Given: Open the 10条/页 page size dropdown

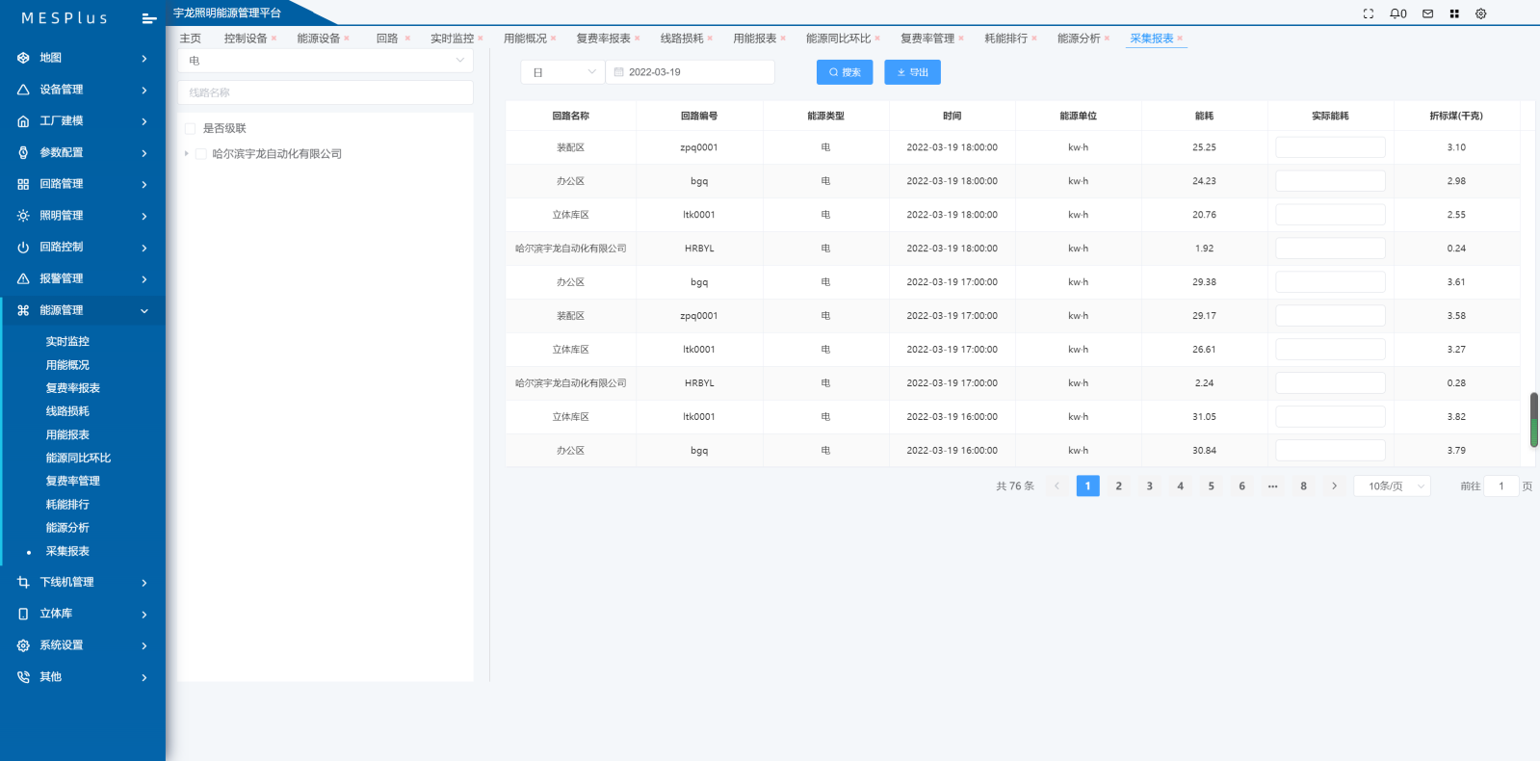Looking at the screenshot, I should (1392, 486).
